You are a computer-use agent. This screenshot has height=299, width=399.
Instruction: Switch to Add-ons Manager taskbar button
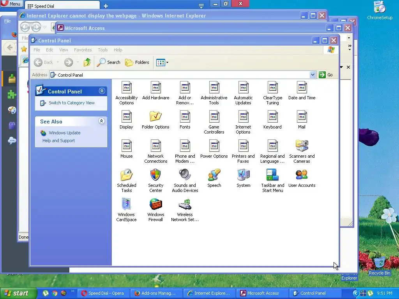(x=156, y=293)
